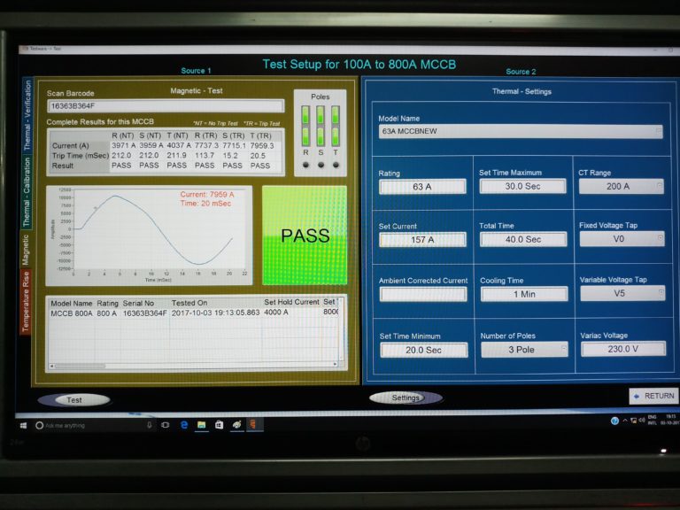Click the Set Current field 157 A
The image size is (680, 510).
(422, 240)
